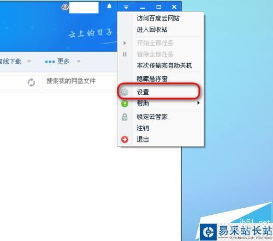Open the title bar dropdown menu arrow
The height and width of the screenshot is (241, 273).
[126, 7]
